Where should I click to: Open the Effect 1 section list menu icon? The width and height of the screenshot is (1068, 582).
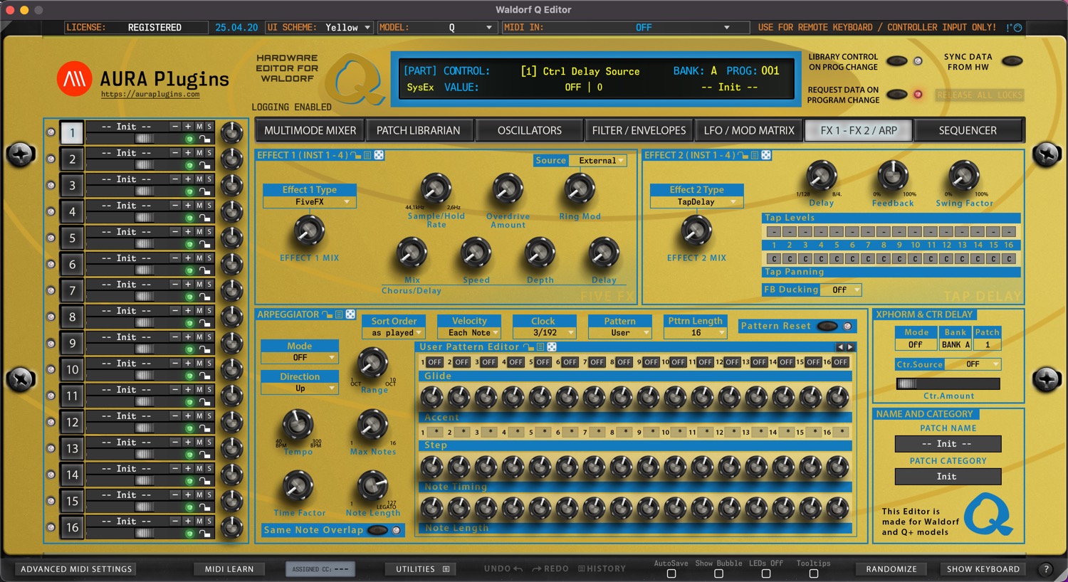click(x=367, y=155)
